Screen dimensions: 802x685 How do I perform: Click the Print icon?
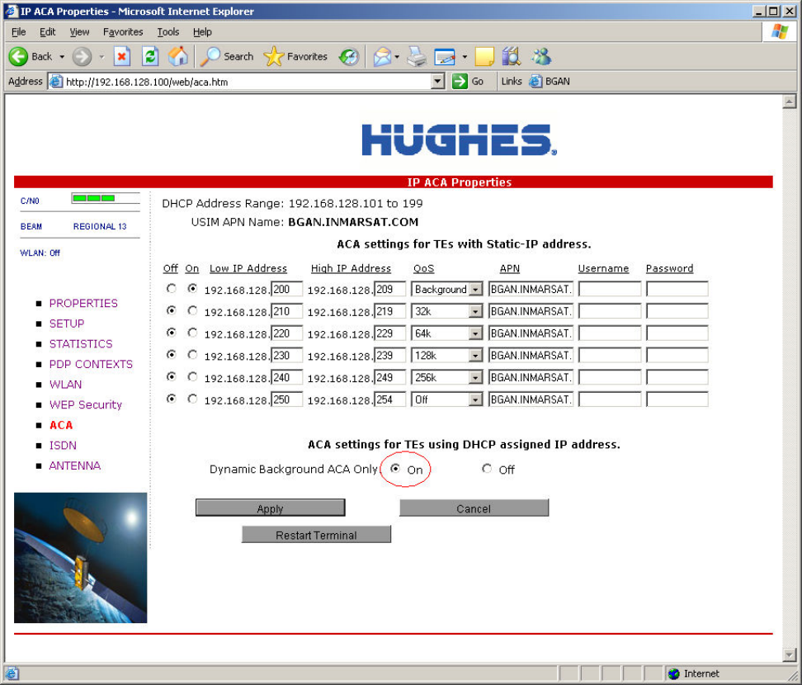tap(417, 56)
